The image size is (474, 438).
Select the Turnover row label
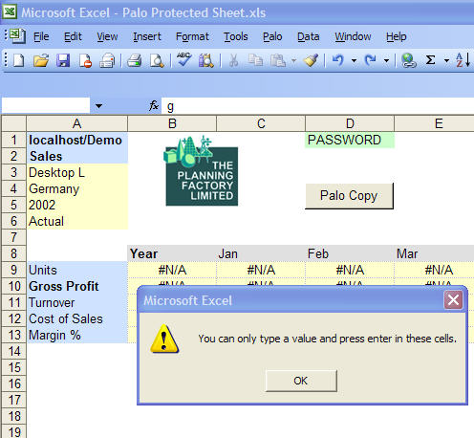click(x=77, y=302)
